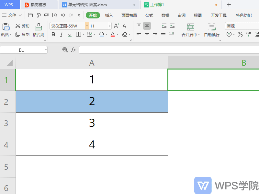Decrease indent icon
This screenshot has width=259, height=194.
pos(164,26)
